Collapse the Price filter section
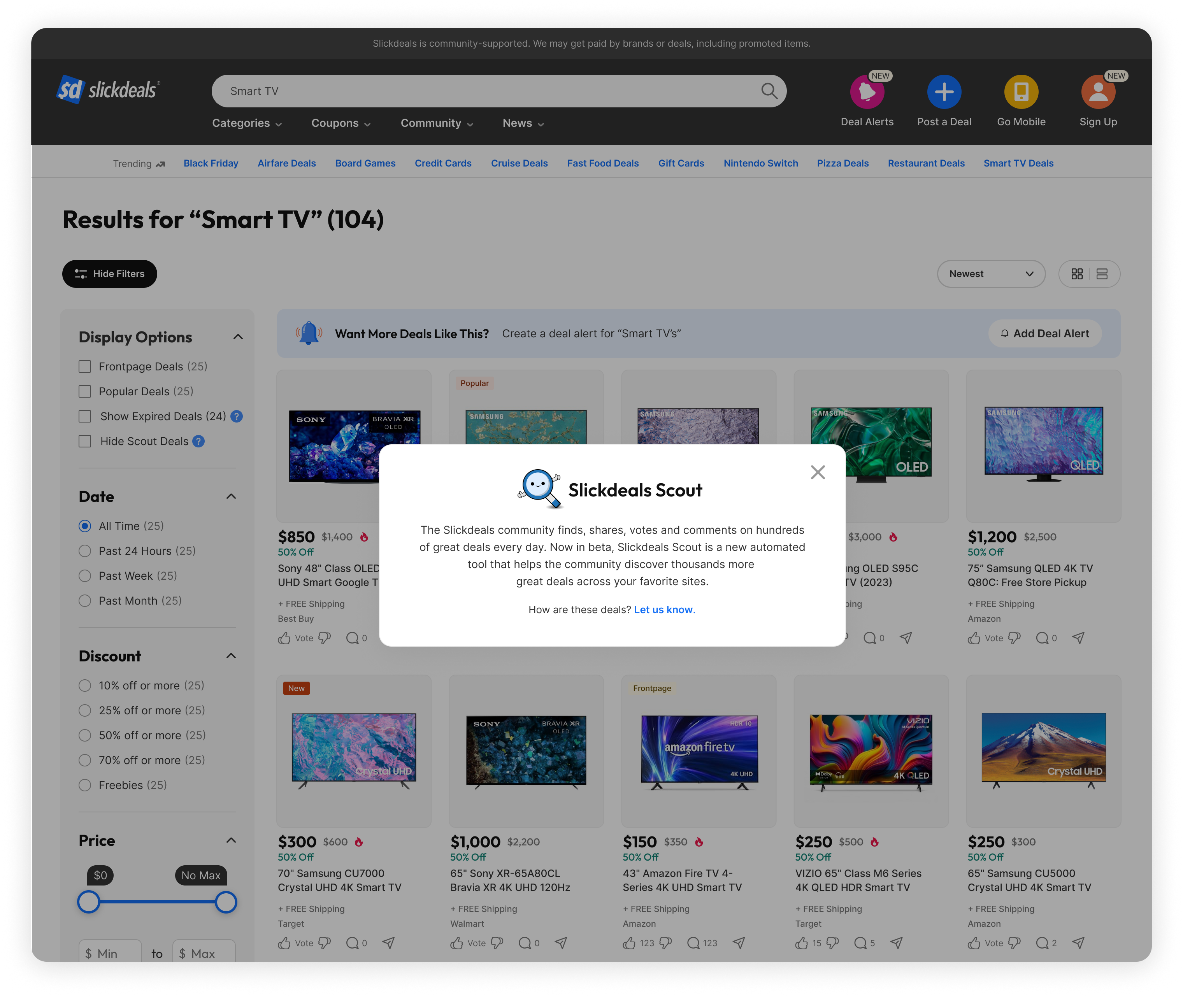The width and height of the screenshot is (1183, 996). pyautogui.click(x=231, y=840)
